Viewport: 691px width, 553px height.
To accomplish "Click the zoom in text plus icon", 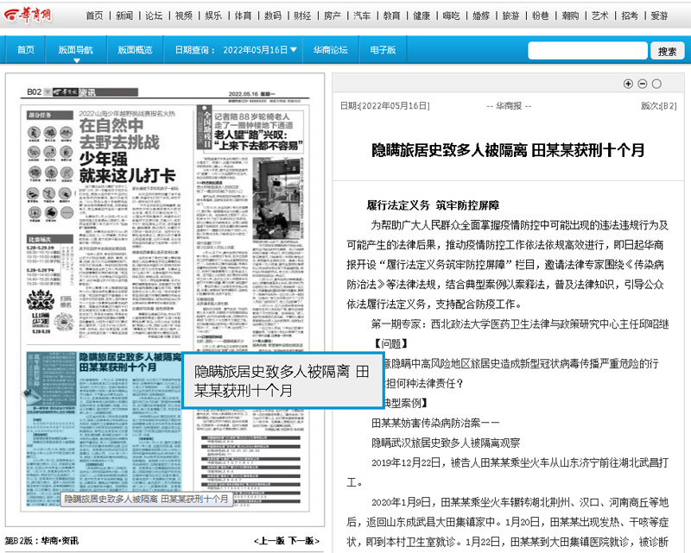I will [628, 84].
